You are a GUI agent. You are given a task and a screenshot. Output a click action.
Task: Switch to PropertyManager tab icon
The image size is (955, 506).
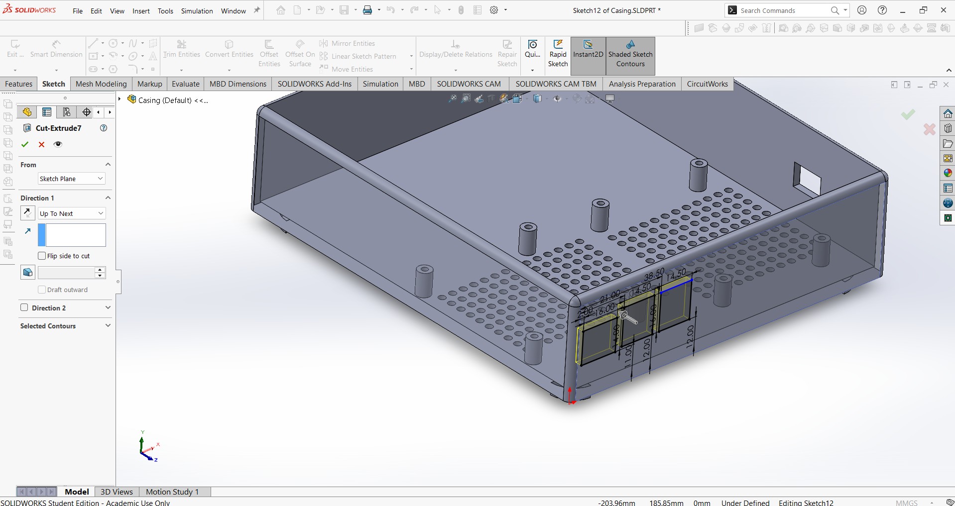click(x=47, y=112)
